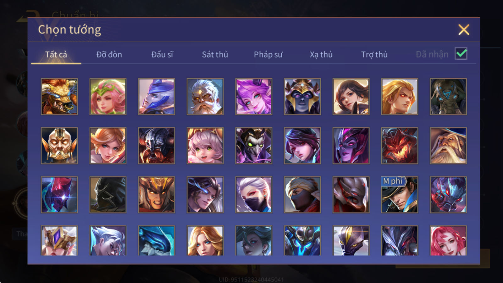Choose the white-bearded old warrior hero
The width and height of the screenshot is (503, 283).
click(205, 97)
